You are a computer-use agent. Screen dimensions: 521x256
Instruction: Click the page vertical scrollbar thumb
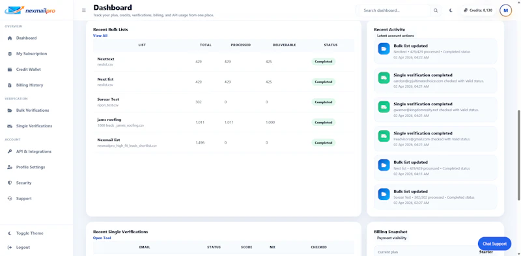tap(519, 155)
